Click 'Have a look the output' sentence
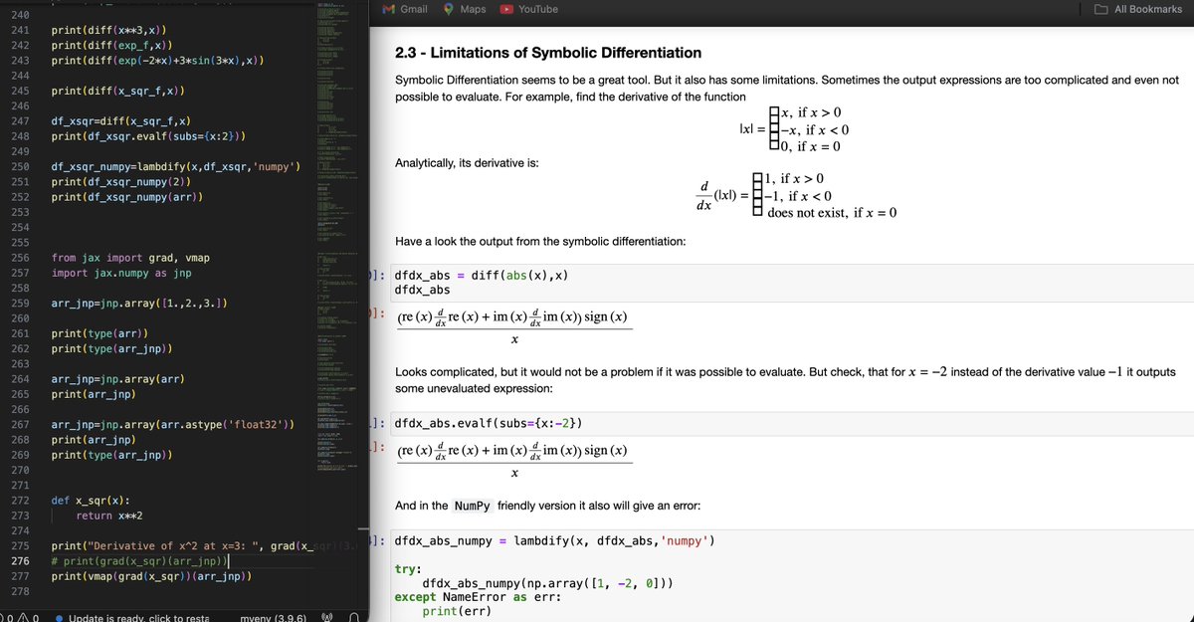The width and height of the screenshot is (1194, 622). (x=540, y=242)
